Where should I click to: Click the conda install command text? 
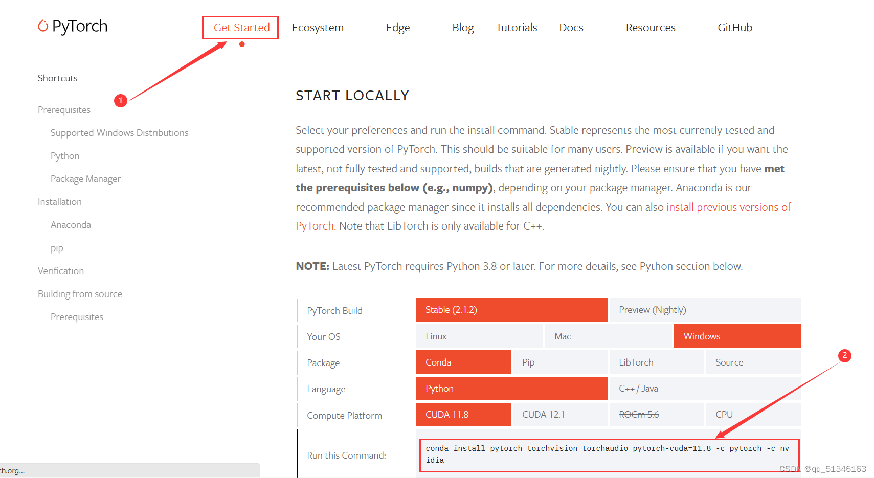tap(608, 454)
